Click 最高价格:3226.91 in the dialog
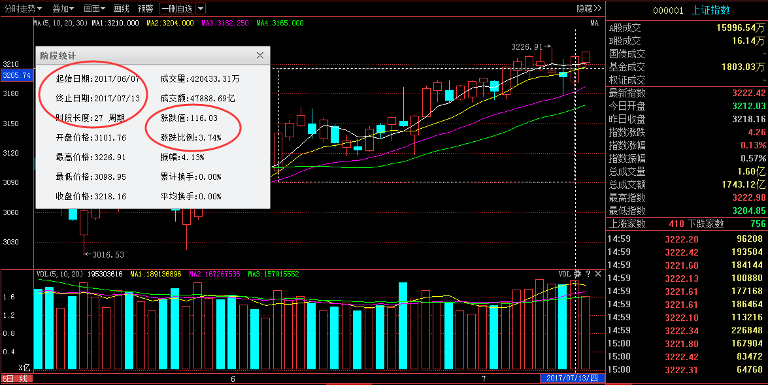 click(91, 158)
